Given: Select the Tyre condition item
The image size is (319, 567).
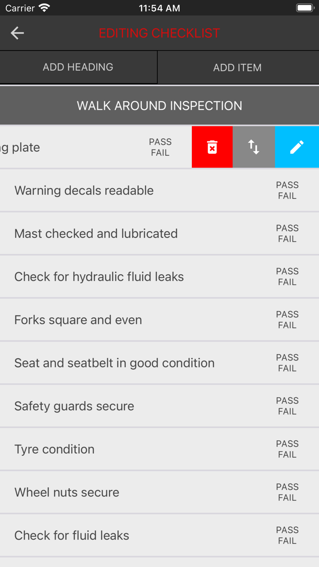Looking at the screenshot, I should tap(54, 449).
